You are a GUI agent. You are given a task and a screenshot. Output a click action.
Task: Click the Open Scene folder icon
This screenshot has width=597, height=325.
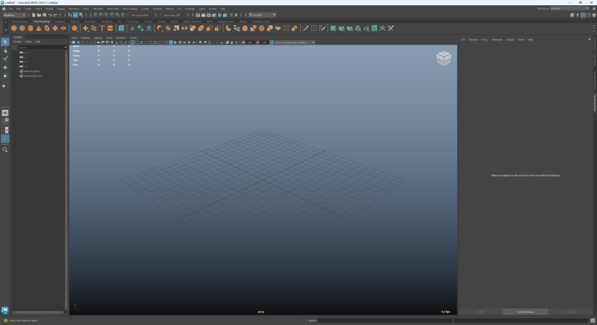pos(39,15)
